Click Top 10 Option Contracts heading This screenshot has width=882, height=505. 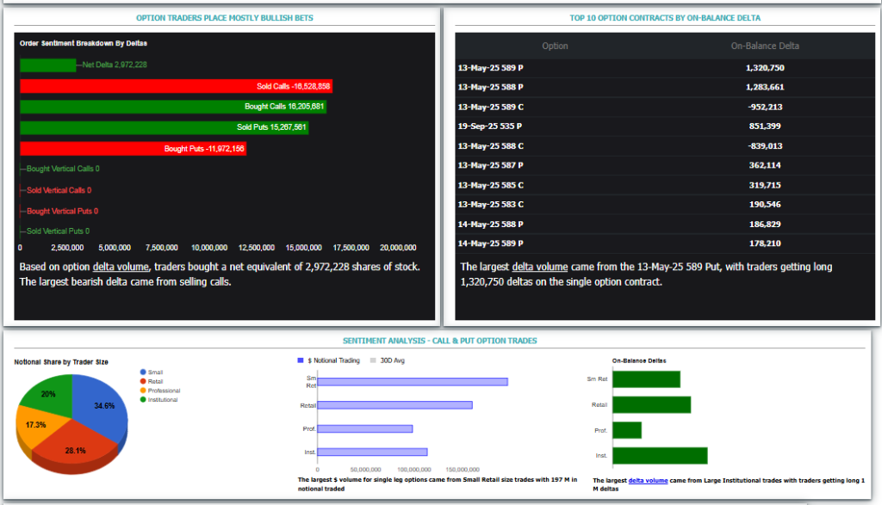(665, 18)
